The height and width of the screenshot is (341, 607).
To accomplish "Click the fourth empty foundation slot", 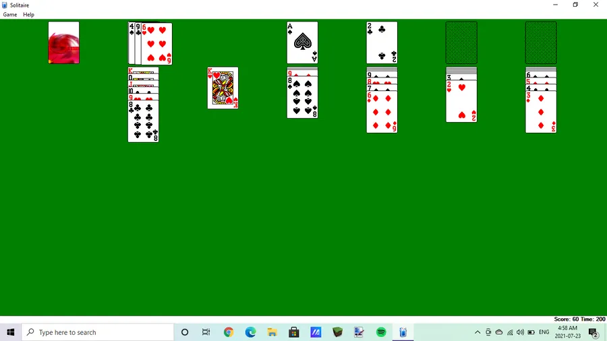I will (x=541, y=42).
